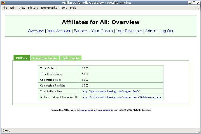This screenshot has height=134, width=201.
Task: Switch to the Commission Graphs tab
Action: (45, 58)
